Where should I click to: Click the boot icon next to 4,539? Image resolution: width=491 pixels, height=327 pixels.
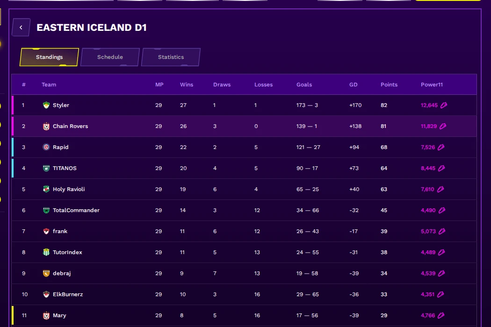coord(441,273)
